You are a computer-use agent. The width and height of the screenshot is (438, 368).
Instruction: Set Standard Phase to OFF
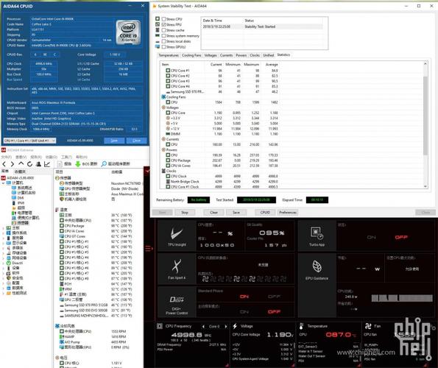click(x=274, y=297)
